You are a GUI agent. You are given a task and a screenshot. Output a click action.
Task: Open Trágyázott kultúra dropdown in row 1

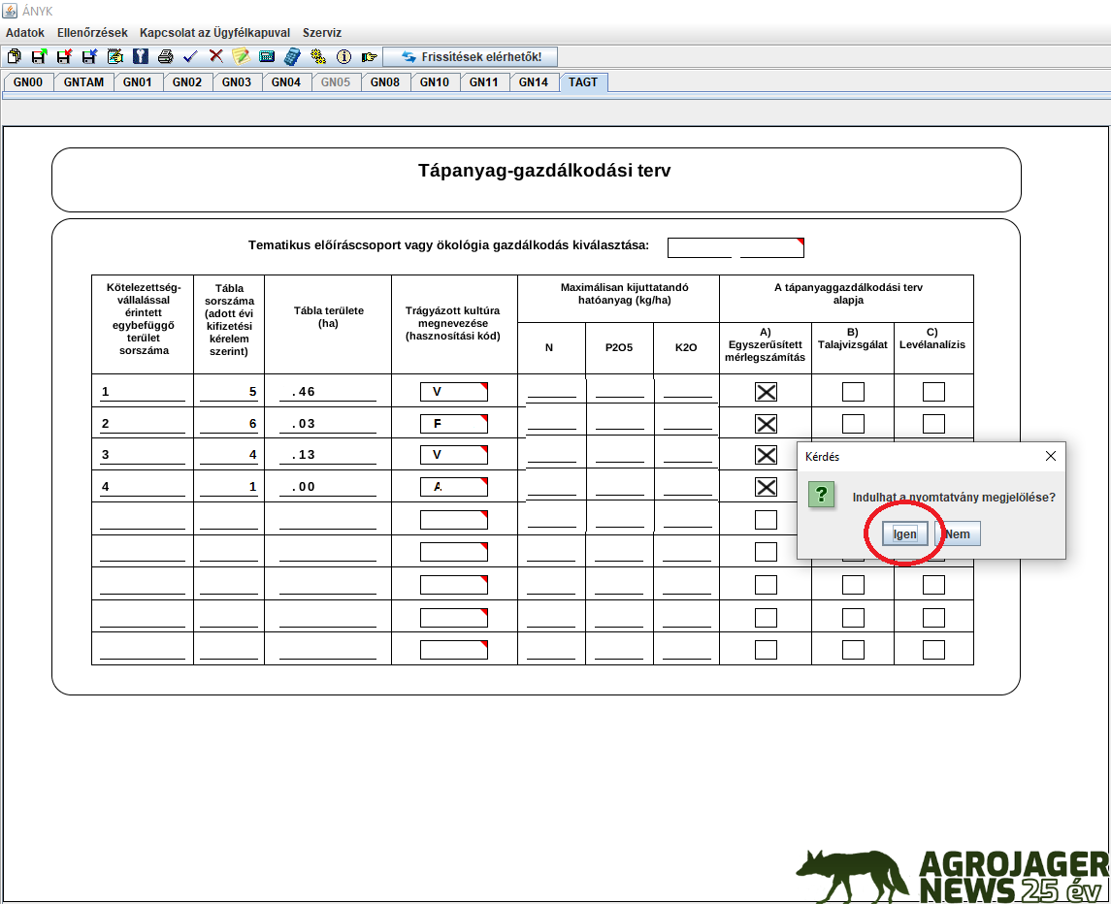point(453,392)
